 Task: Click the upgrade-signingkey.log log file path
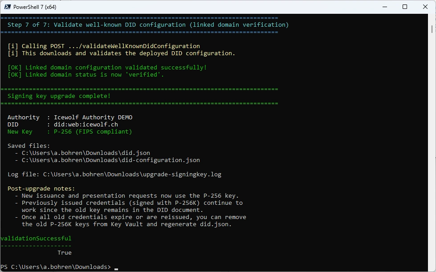tap(132, 174)
